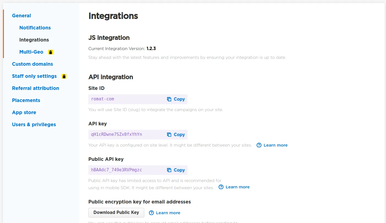Click the copy icon beside Public API key
386x223 pixels.
pos(169,170)
